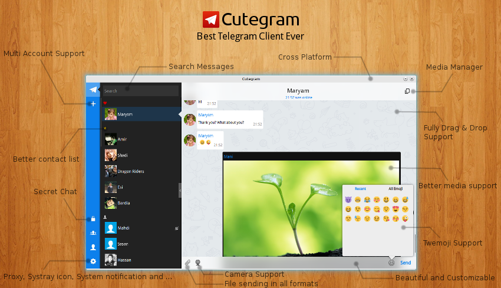Screen dimensions: 501x288
Task: Pick the purple devil emoji
Action: coord(348,199)
